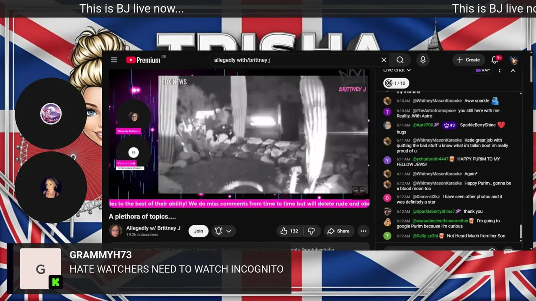This screenshot has height=301, width=536.
Task: Open @WhitneyMasonKaraoke avatar on Aww soarkle message
Action: click(387, 101)
